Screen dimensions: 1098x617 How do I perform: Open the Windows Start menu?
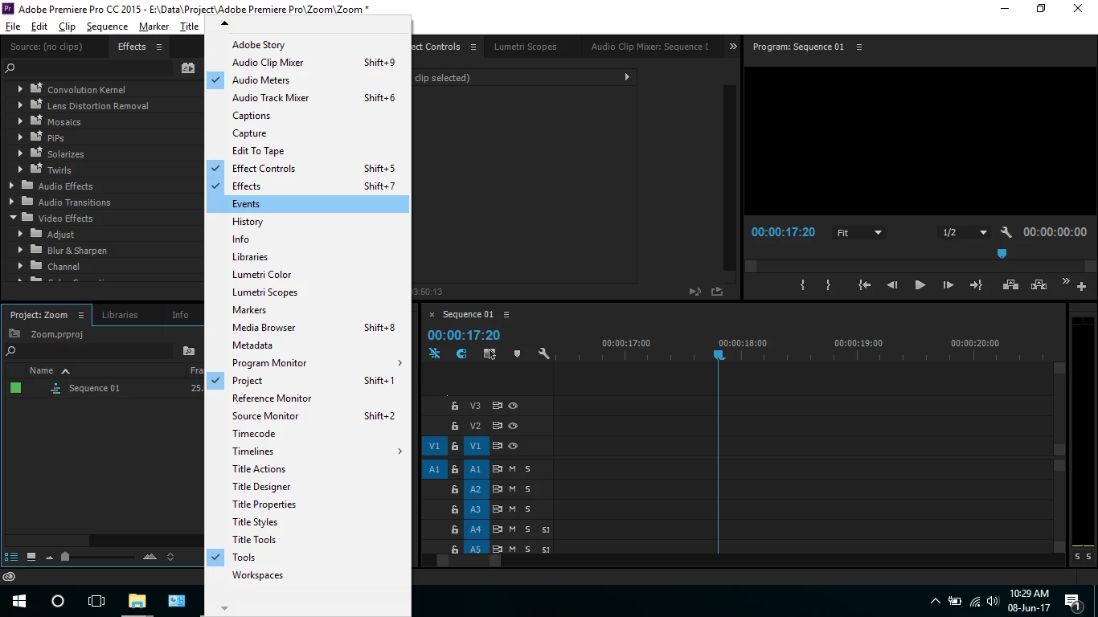tap(19, 601)
